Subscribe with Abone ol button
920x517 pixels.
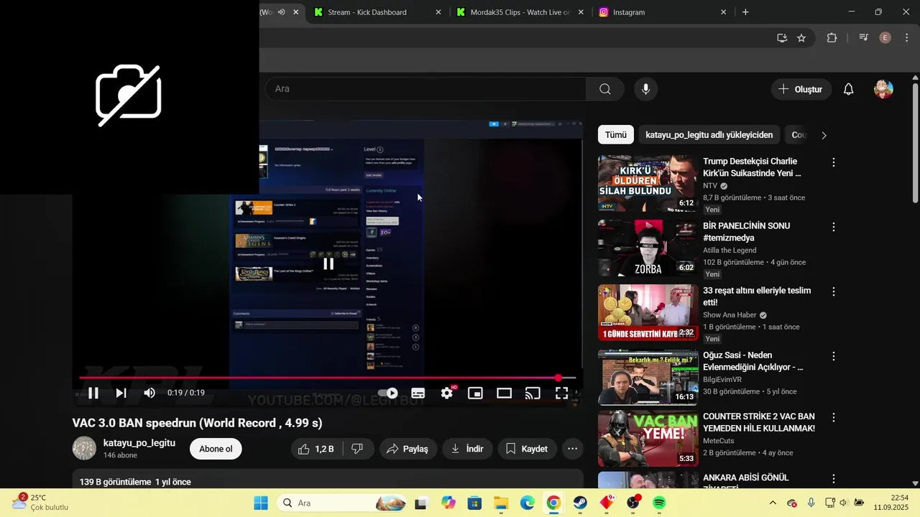click(216, 449)
